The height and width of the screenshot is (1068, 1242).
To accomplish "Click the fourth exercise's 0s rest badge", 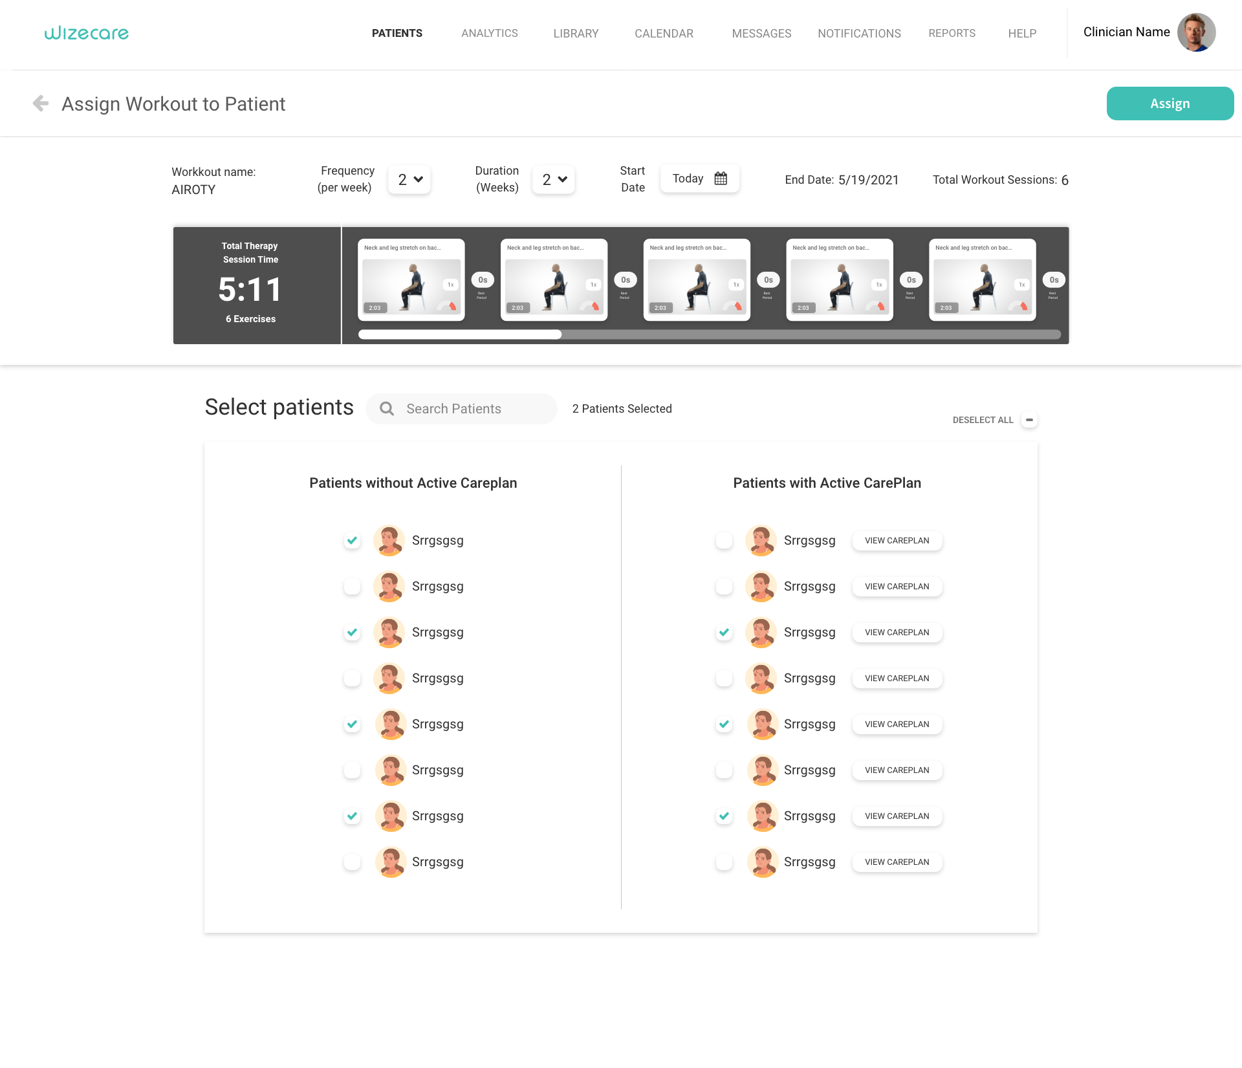I will 911,280.
